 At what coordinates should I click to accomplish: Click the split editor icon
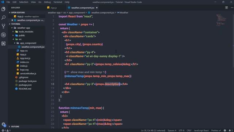(x=226, y=8)
